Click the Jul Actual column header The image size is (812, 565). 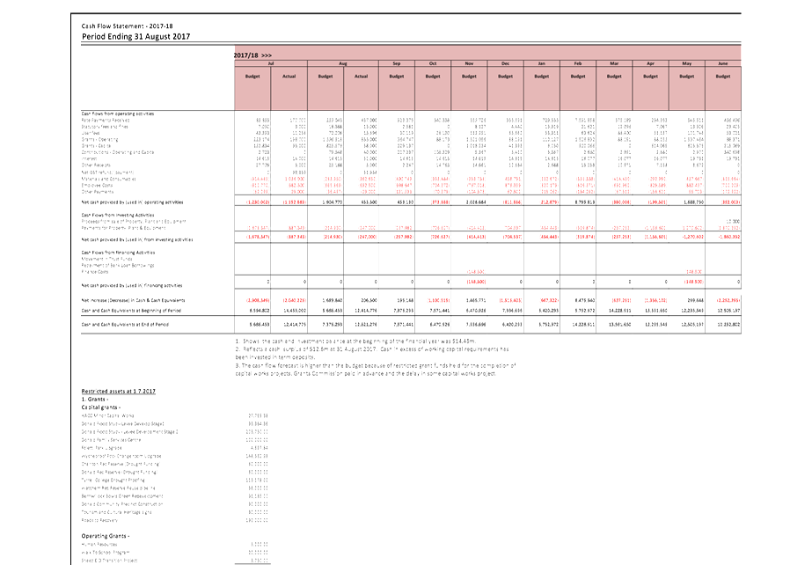tap(289, 77)
